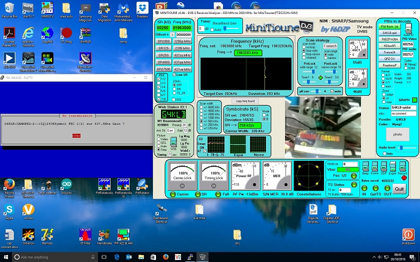The width and height of the screenshot is (420, 262).
Task: Select 16/9 format radio button
Action: pos(383,79)
